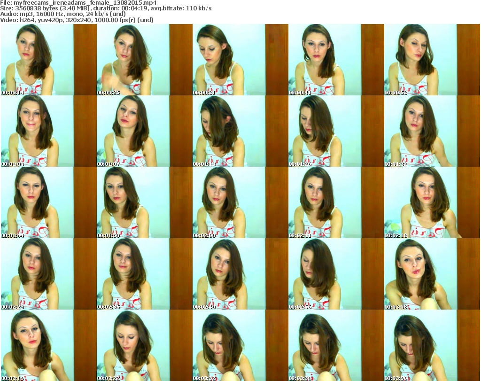
Task: Pick the frame stamped 00:00:41
Action: 336,60
